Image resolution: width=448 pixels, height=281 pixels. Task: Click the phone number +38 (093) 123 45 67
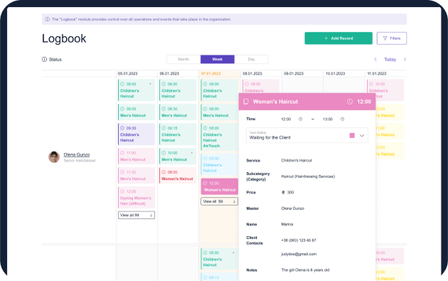tap(299, 240)
